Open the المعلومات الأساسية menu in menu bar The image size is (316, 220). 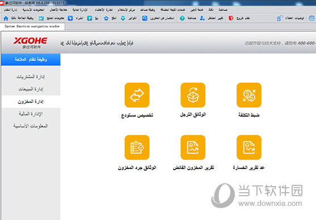(x=33, y=10)
